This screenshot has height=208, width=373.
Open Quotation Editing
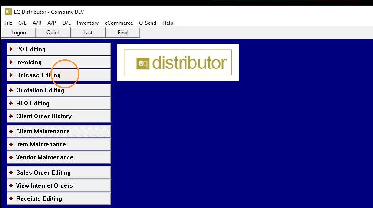(x=59, y=90)
